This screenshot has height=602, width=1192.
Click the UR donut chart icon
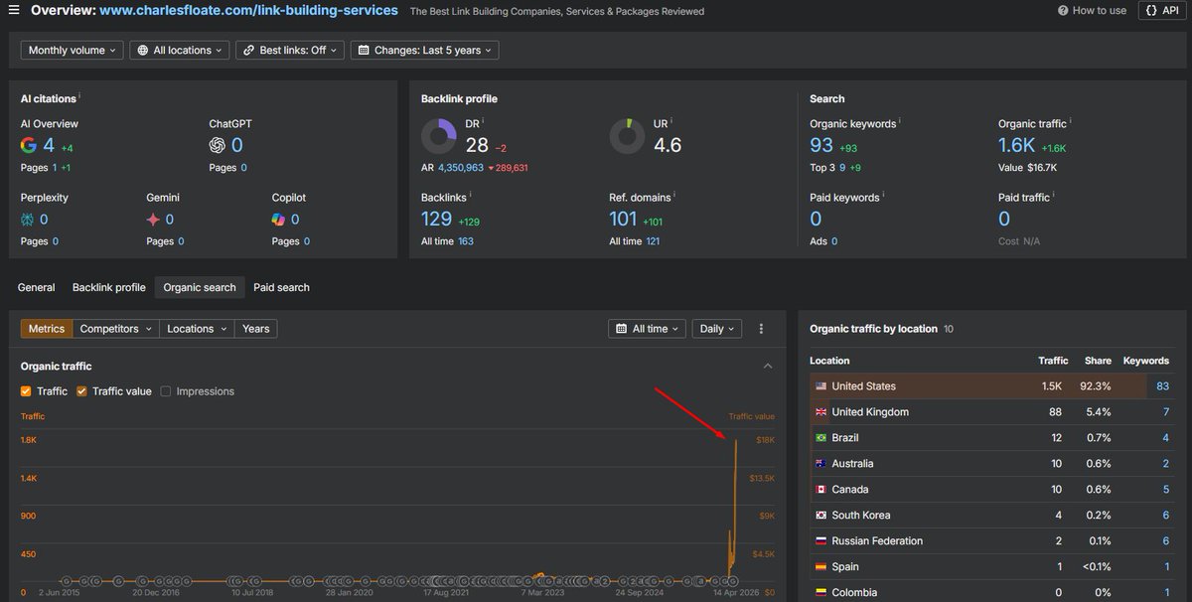pyautogui.click(x=627, y=136)
